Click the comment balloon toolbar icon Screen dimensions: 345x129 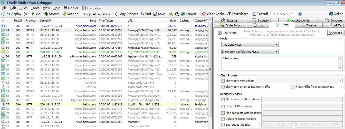coord(3,14)
